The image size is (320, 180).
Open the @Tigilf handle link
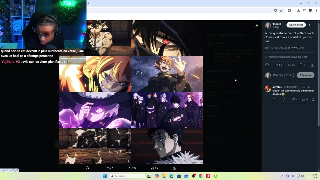pos(276,27)
